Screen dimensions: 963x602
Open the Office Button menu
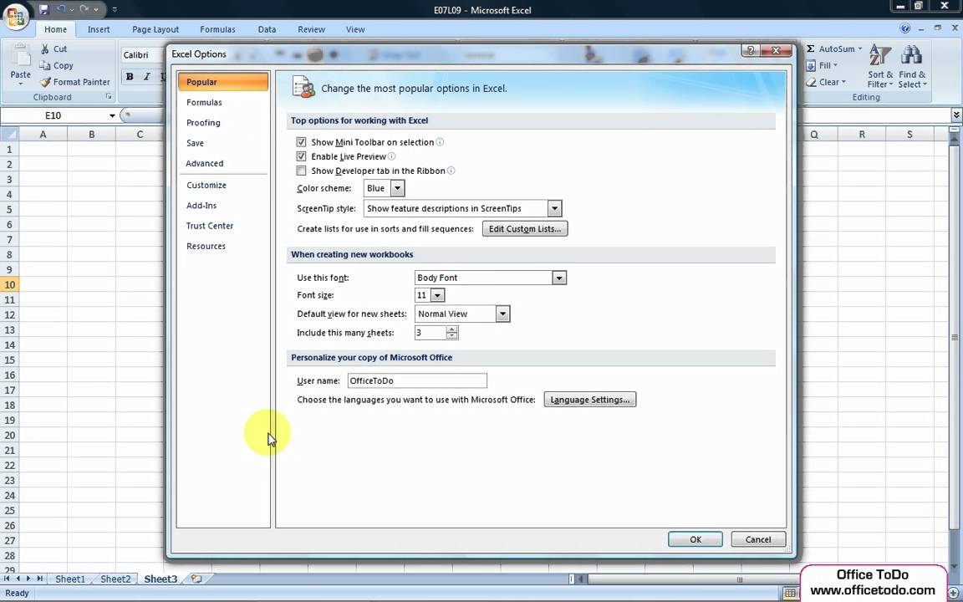coord(16,18)
